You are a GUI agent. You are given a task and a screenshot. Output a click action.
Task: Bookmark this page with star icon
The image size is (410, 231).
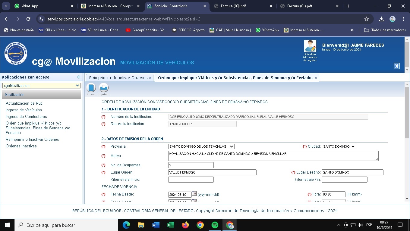(x=367, y=19)
